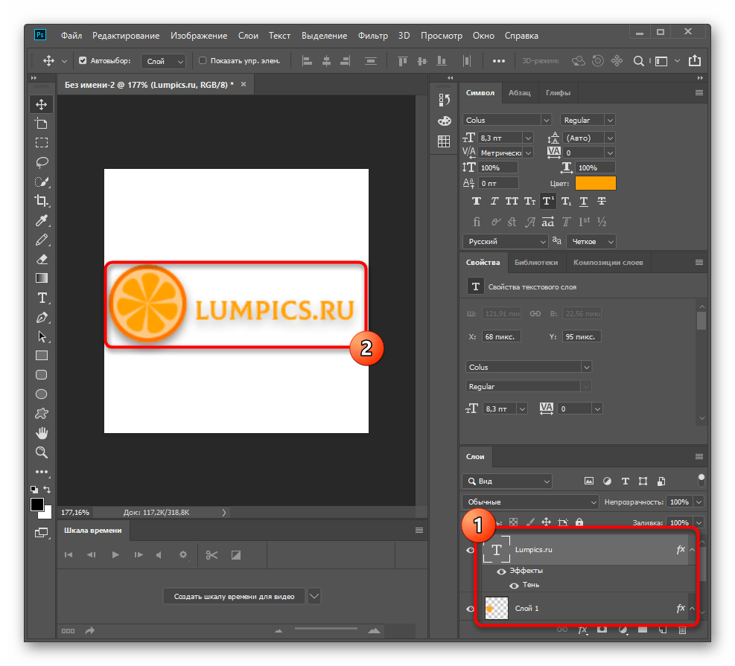735x666 pixels.
Task: Open the Слой auto-select dropdown
Action: pos(163,61)
